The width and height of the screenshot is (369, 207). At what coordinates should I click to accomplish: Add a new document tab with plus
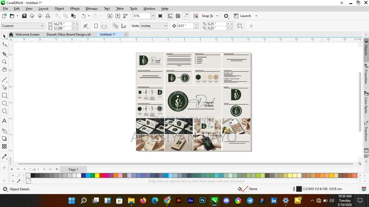click(x=126, y=34)
